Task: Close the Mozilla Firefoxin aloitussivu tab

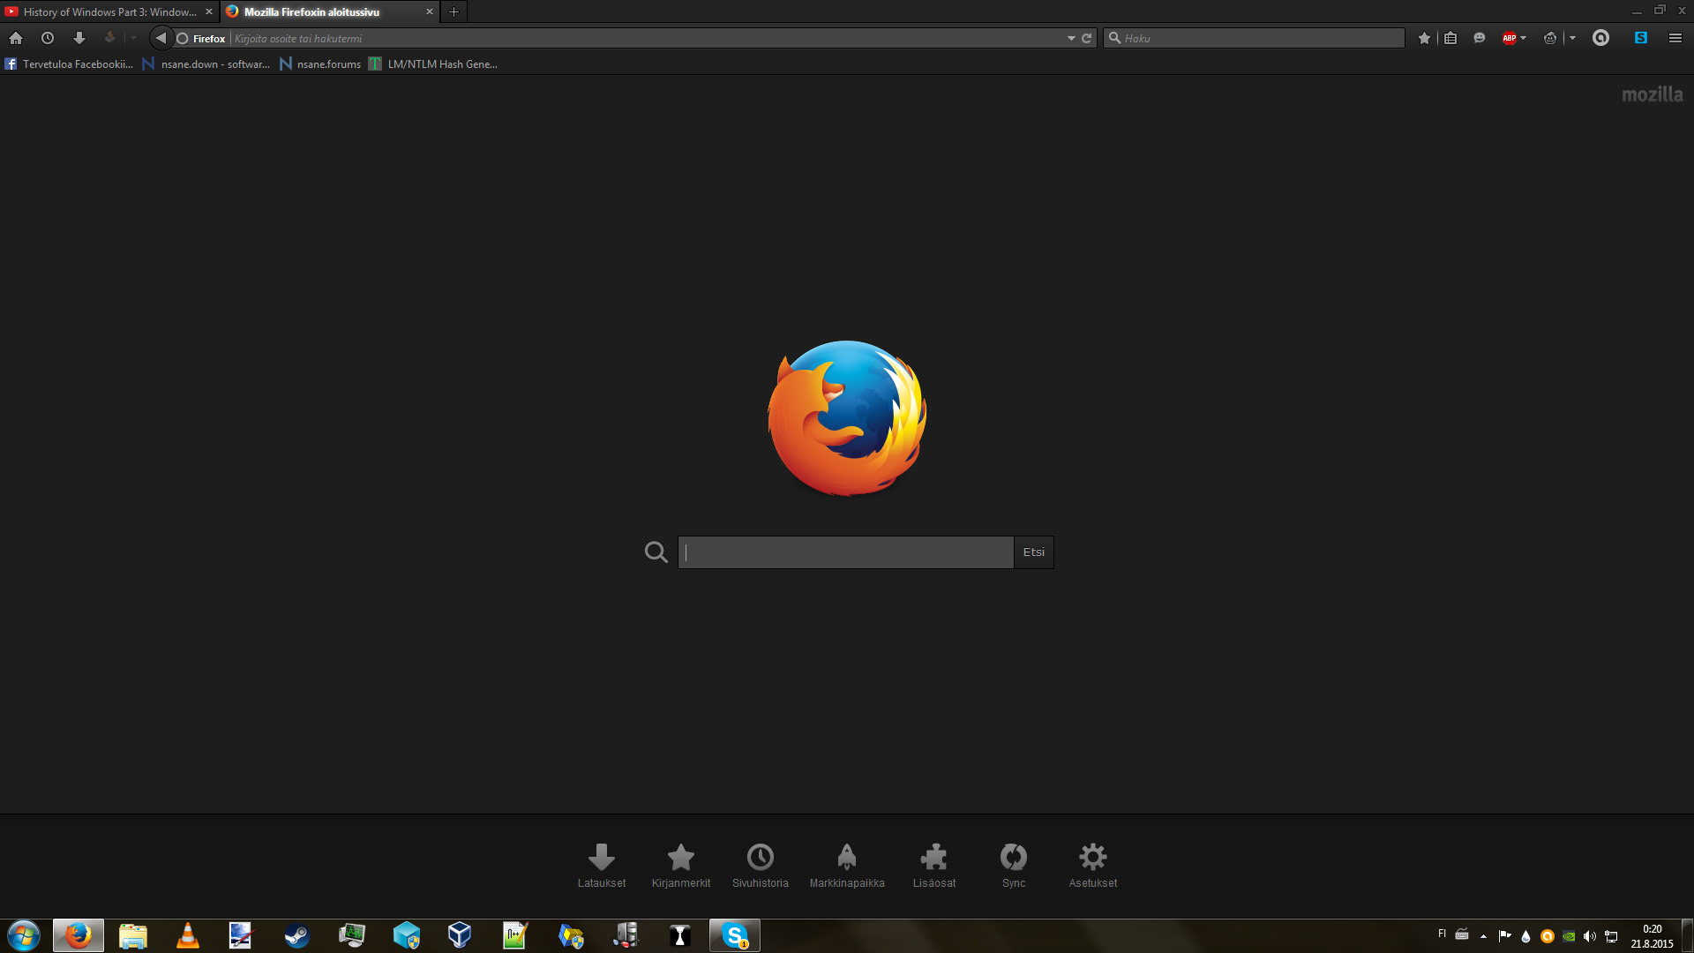Action: [430, 11]
